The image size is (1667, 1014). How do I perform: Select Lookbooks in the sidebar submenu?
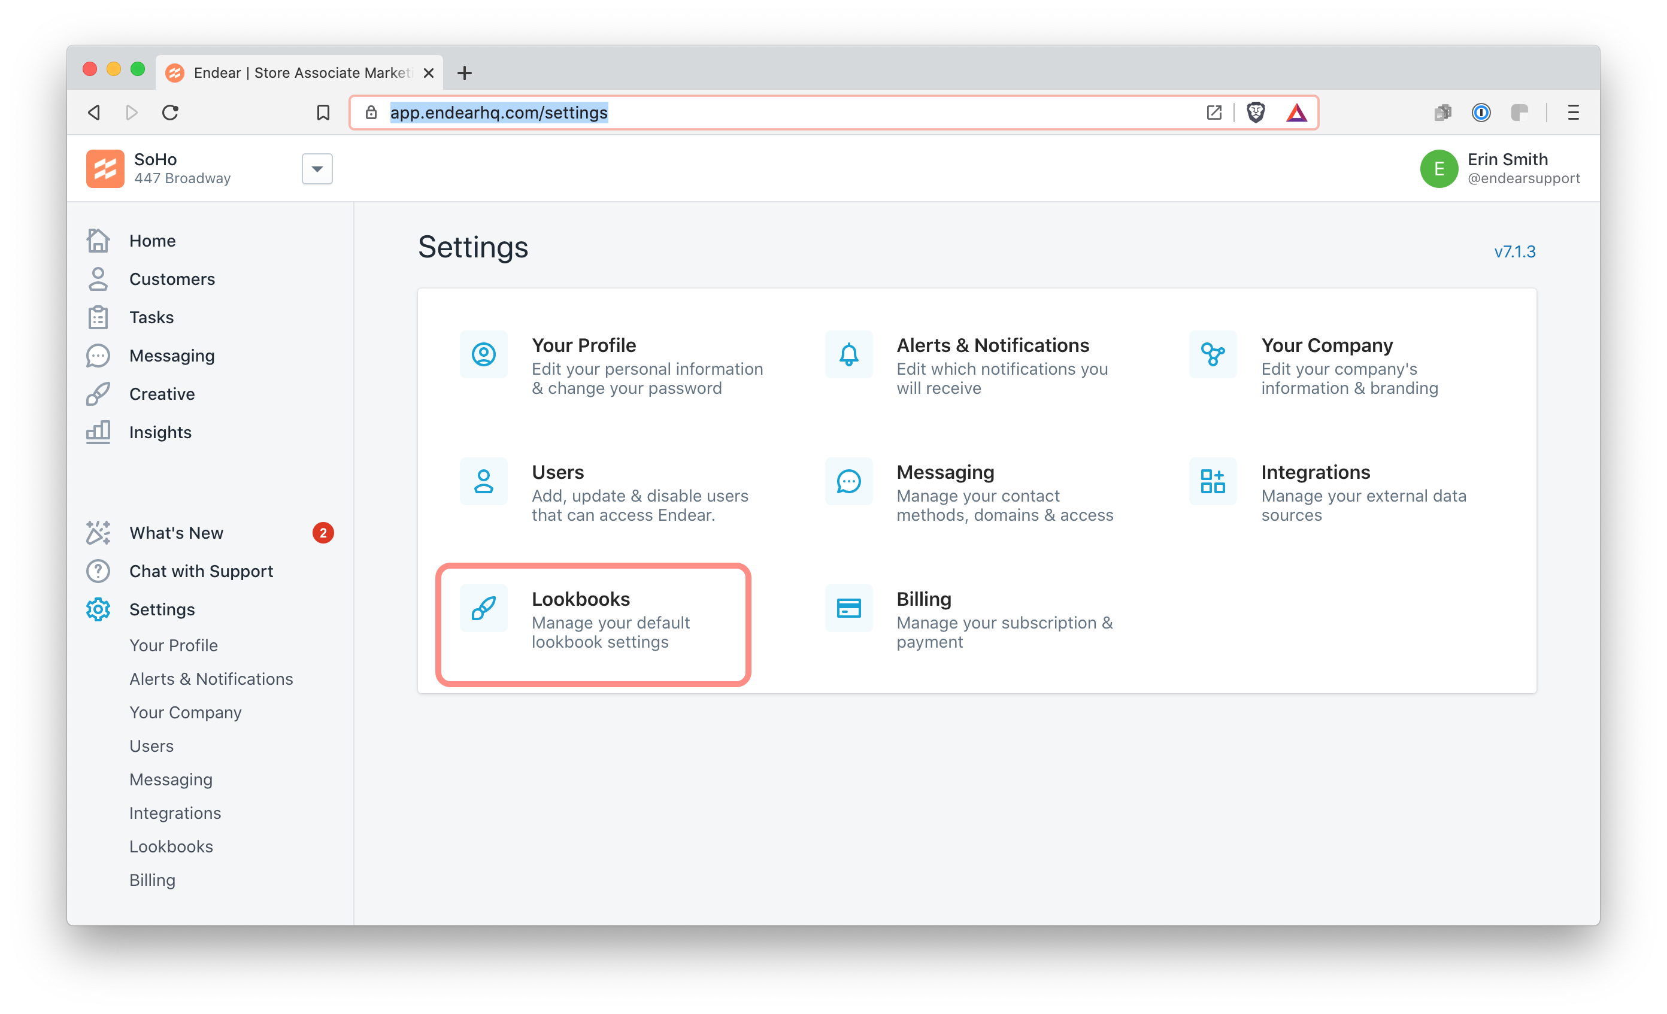click(x=171, y=846)
